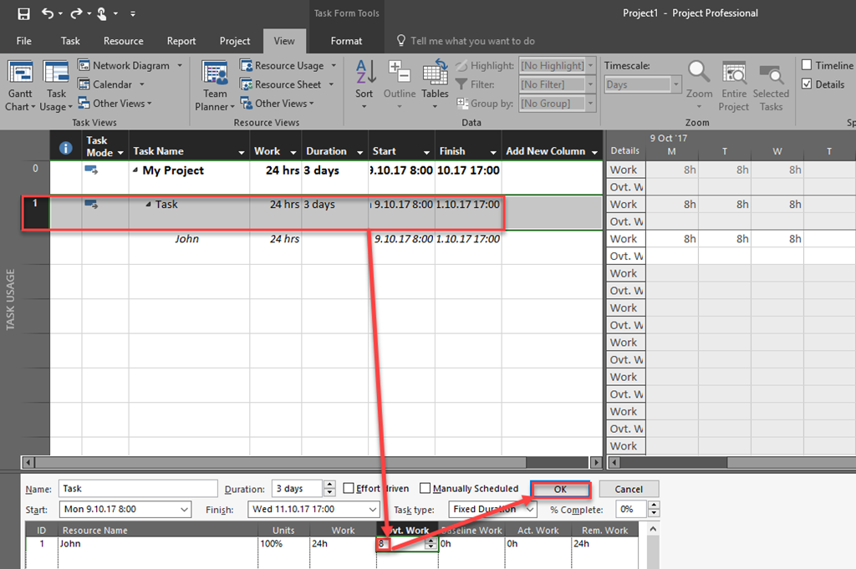Click the Save icon in title bar

tap(23, 13)
